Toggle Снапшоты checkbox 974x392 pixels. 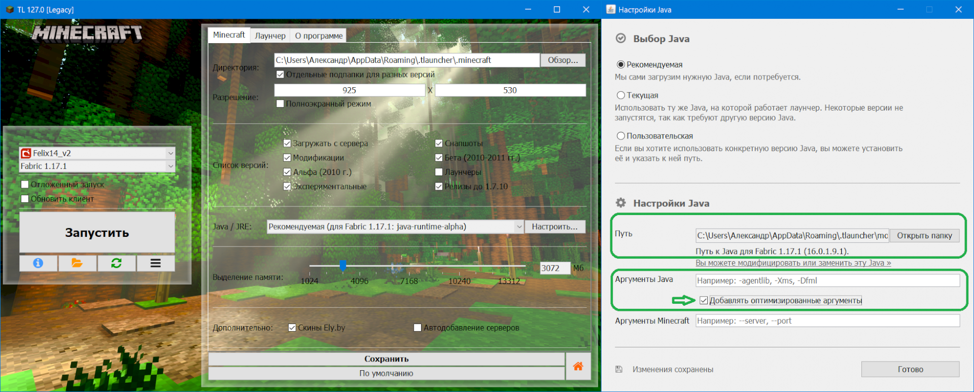click(x=439, y=144)
